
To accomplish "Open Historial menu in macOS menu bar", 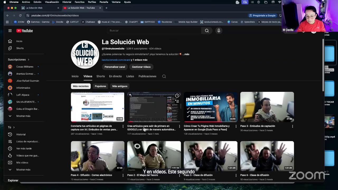I will tap(67, 2).
